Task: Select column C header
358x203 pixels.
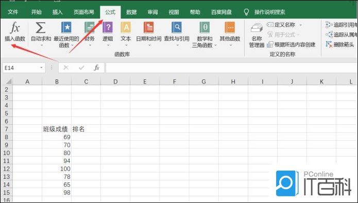Action: tap(86, 81)
